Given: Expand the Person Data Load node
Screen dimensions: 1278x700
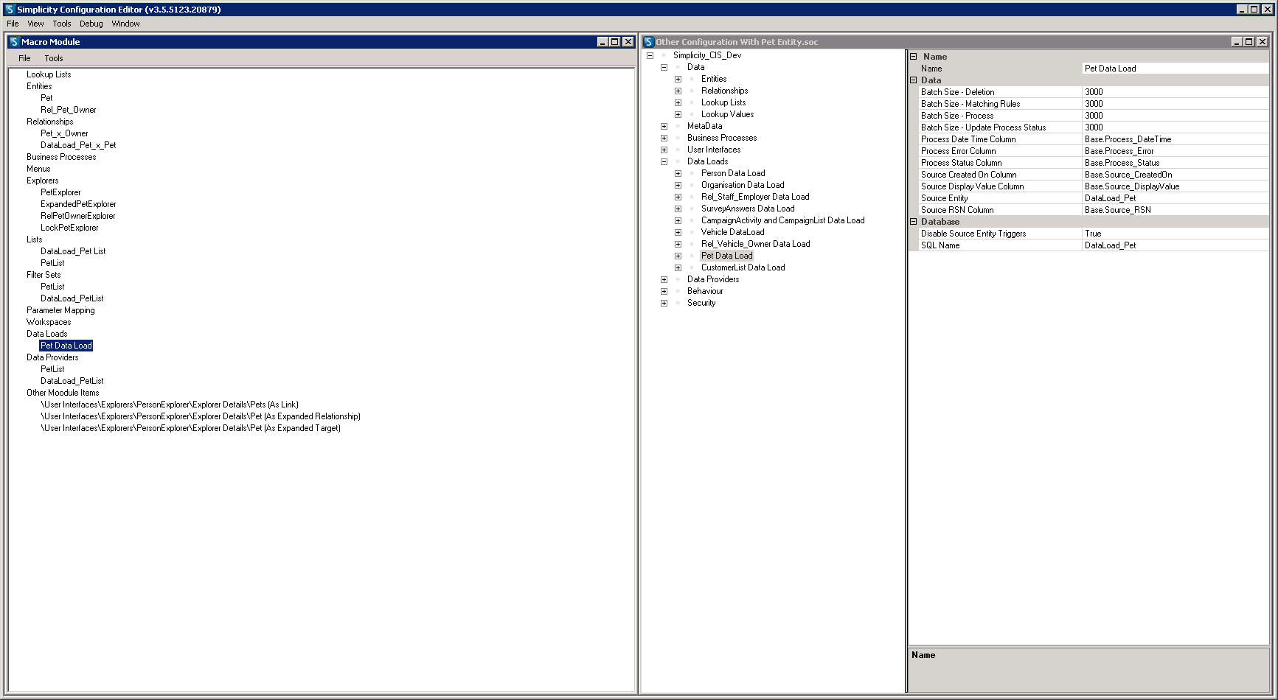Looking at the screenshot, I should point(678,173).
